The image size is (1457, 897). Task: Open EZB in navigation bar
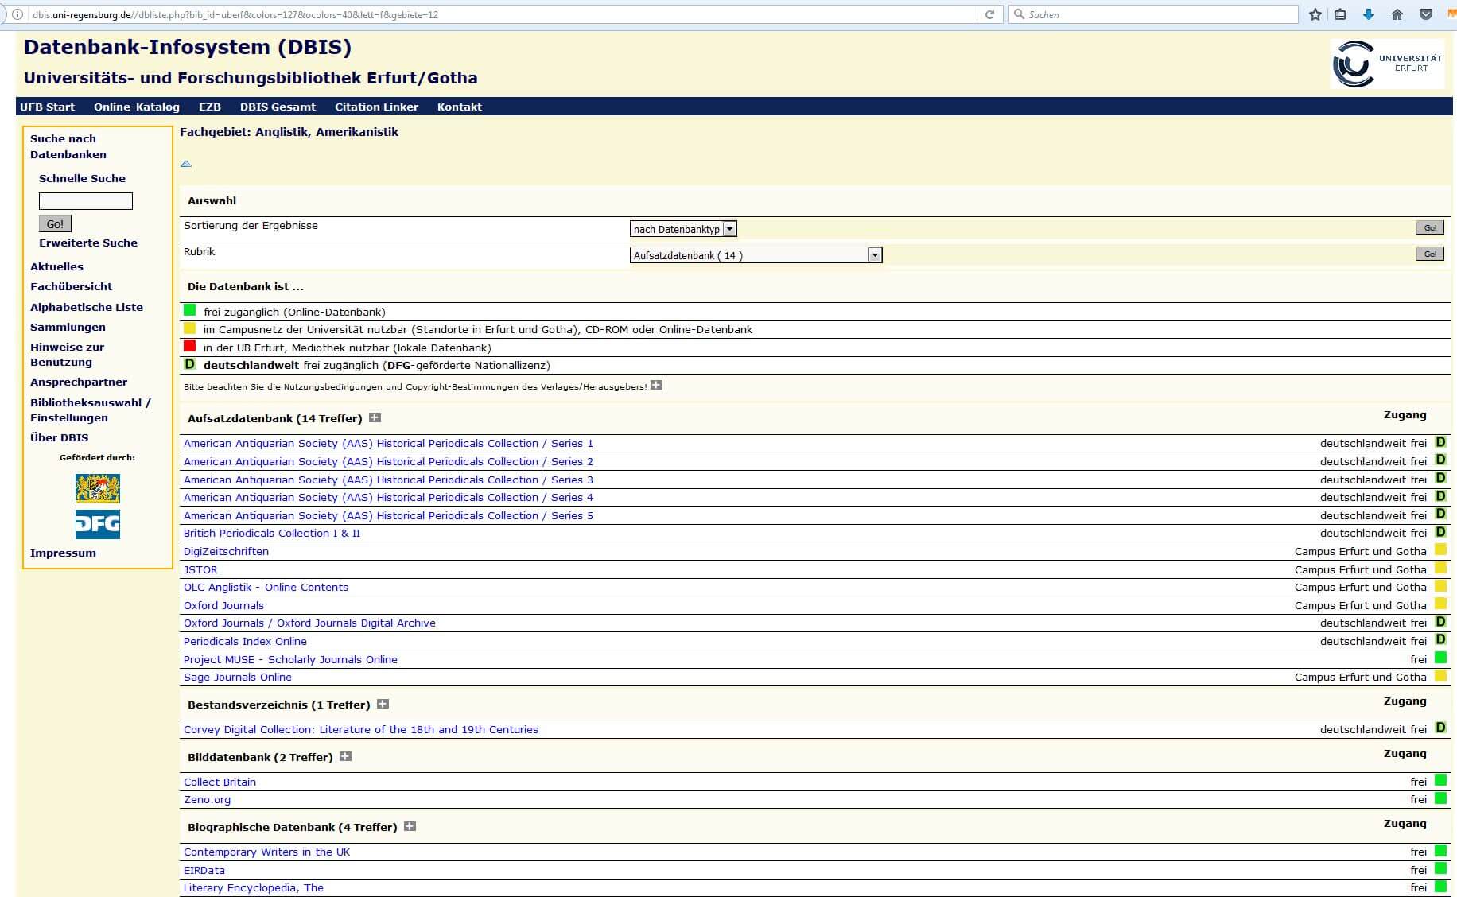(210, 107)
